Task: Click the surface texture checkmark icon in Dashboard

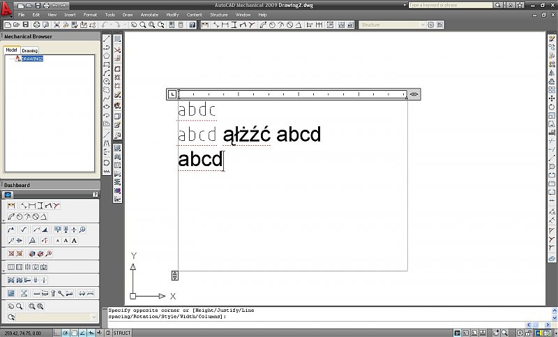Action: [x=24, y=230]
